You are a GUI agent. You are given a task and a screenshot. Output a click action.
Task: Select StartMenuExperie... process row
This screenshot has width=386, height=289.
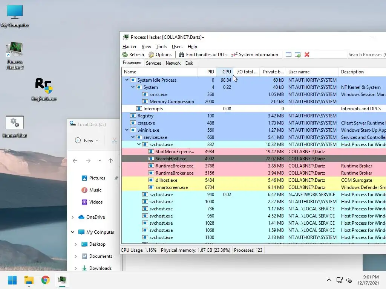tap(254, 152)
